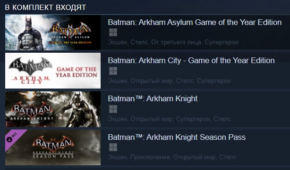290x170 pixels.
Task: Open Batman: Arkham City - Game of the Year Edition
Action: click(191, 60)
